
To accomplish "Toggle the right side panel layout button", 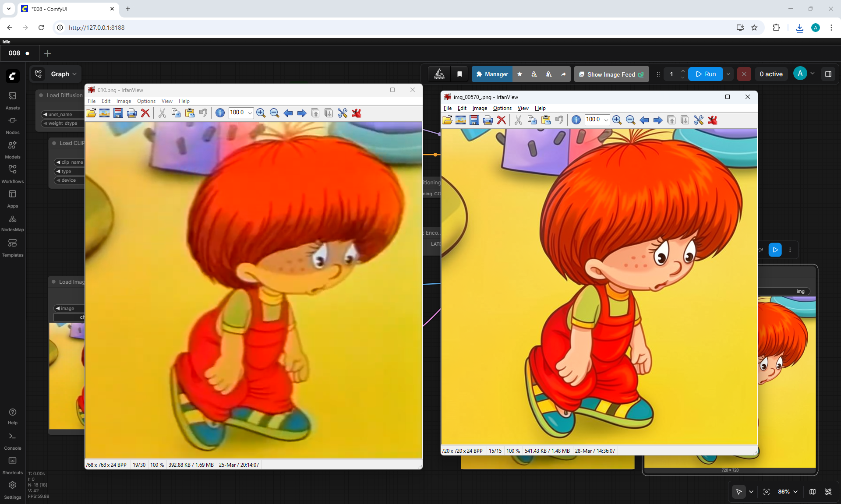I will click(x=828, y=74).
